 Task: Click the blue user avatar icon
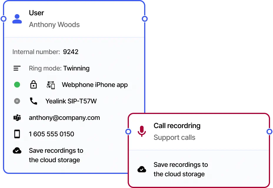[x=17, y=19]
